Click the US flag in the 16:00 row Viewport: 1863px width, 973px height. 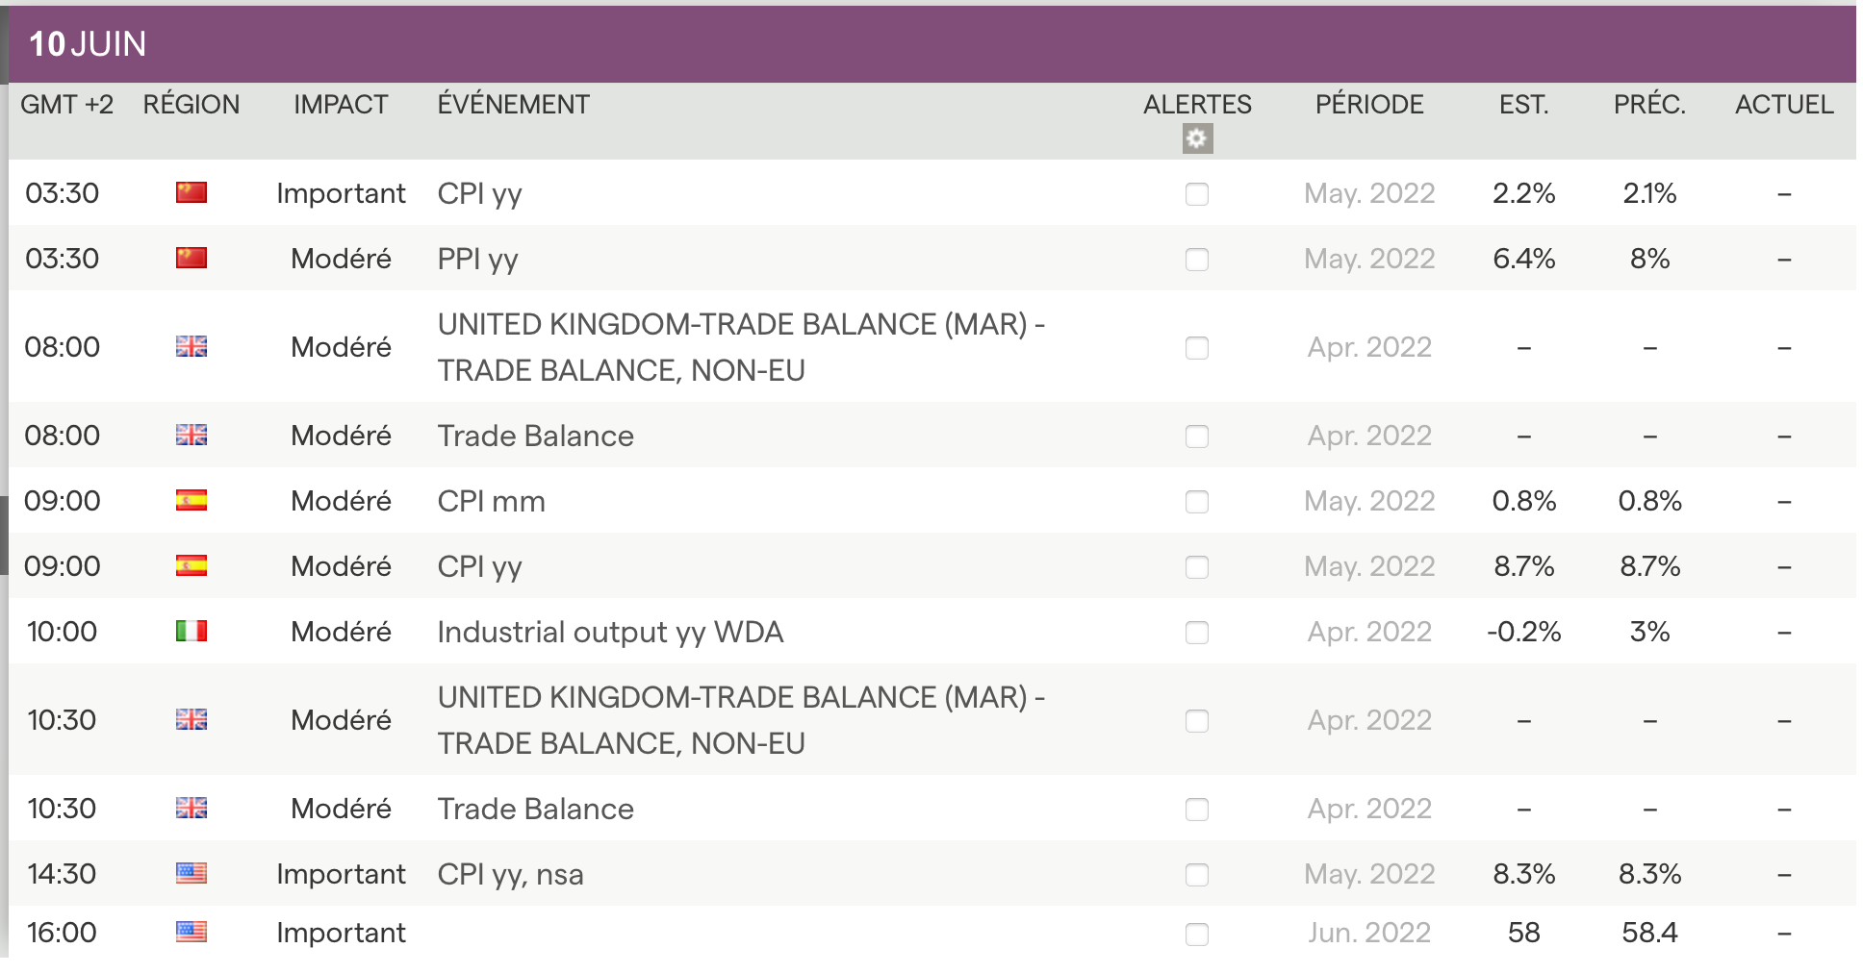click(x=191, y=932)
